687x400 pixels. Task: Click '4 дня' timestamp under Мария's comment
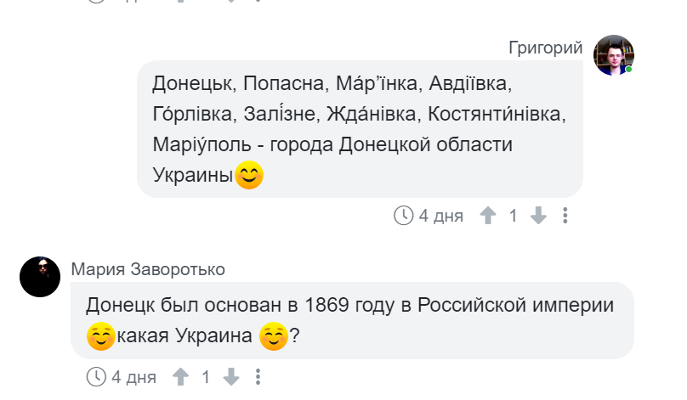[133, 377]
